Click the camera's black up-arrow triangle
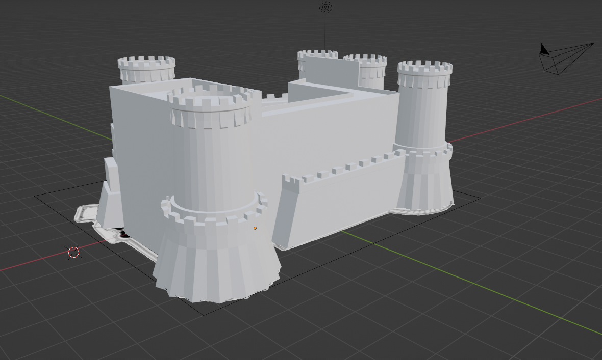The height and width of the screenshot is (360, 602). tap(544, 49)
